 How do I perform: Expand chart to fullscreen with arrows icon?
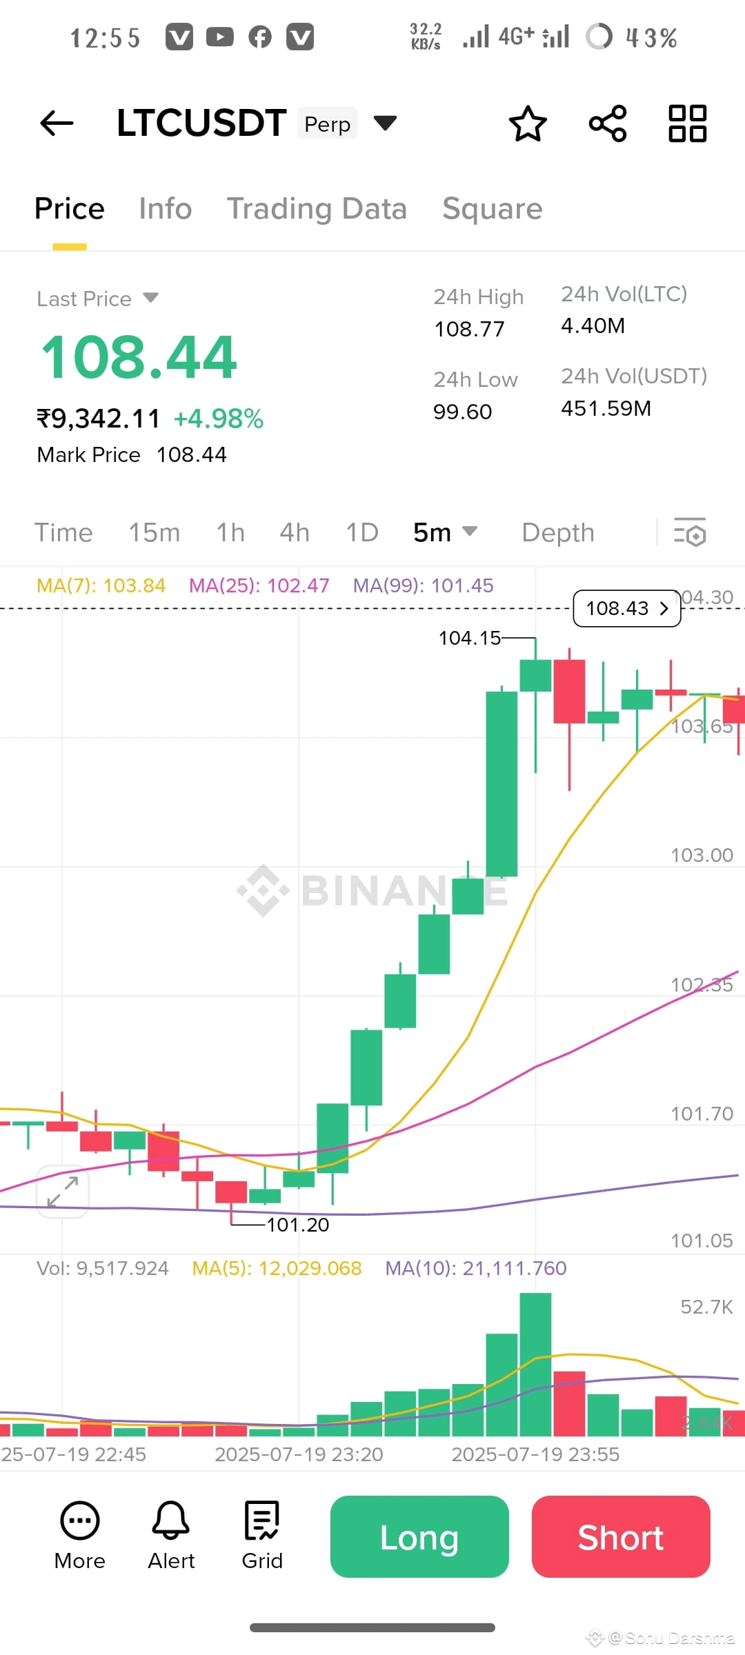62,1192
